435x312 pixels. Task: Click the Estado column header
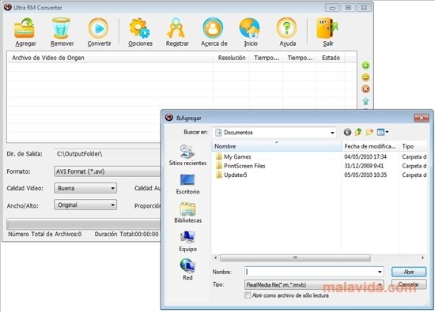click(x=331, y=58)
